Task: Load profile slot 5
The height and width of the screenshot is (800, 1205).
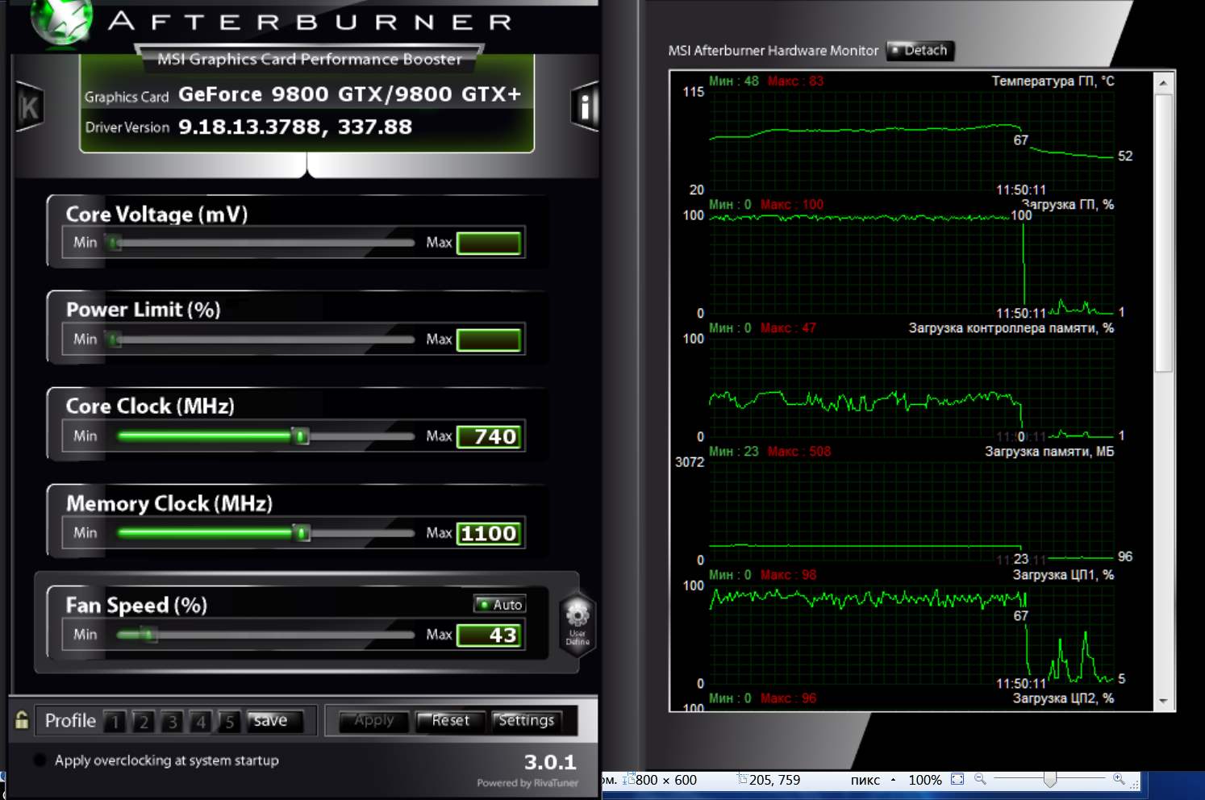Action: point(229,721)
